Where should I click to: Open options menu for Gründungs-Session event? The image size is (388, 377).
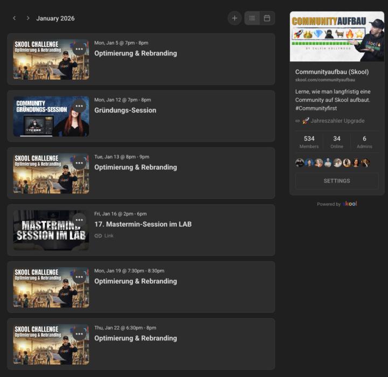tap(79, 106)
